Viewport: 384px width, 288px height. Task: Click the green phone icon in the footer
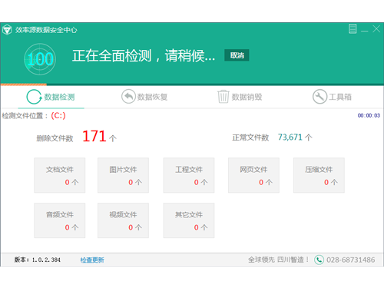tap(319, 260)
